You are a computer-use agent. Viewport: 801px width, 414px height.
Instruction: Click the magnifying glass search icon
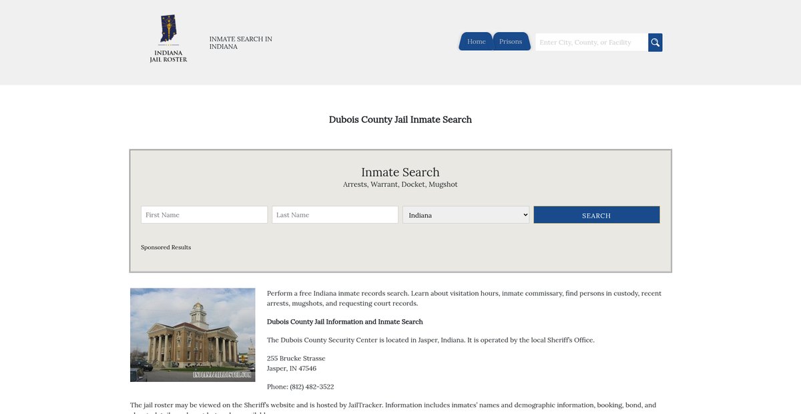pyautogui.click(x=655, y=43)
